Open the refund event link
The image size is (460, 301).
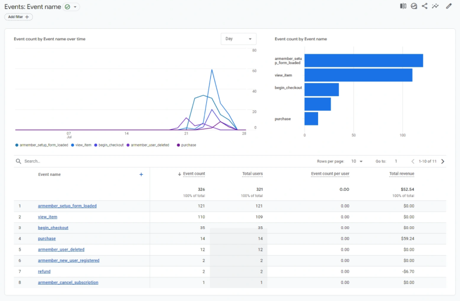coord(44,272)
